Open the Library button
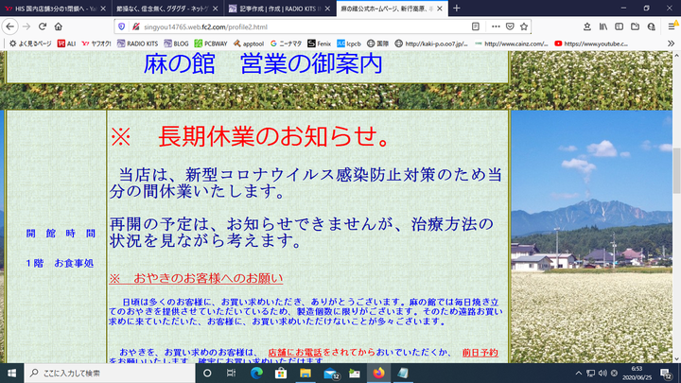This screenshot has height=383, width=681. (x=603, y=26)
